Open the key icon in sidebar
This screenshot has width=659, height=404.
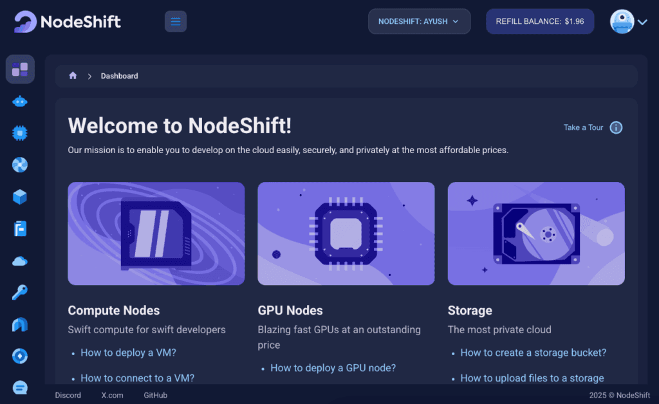(20, 292)
